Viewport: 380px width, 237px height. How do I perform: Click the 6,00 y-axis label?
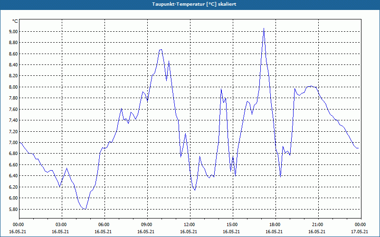(13, 198)
